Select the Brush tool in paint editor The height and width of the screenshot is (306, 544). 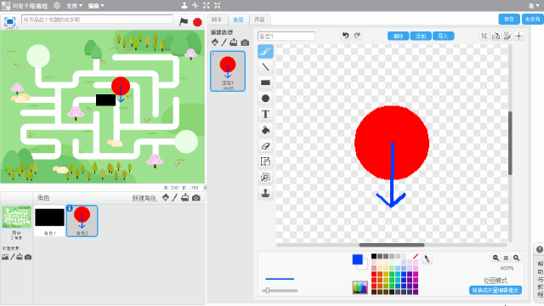click(x=265, y=51)
